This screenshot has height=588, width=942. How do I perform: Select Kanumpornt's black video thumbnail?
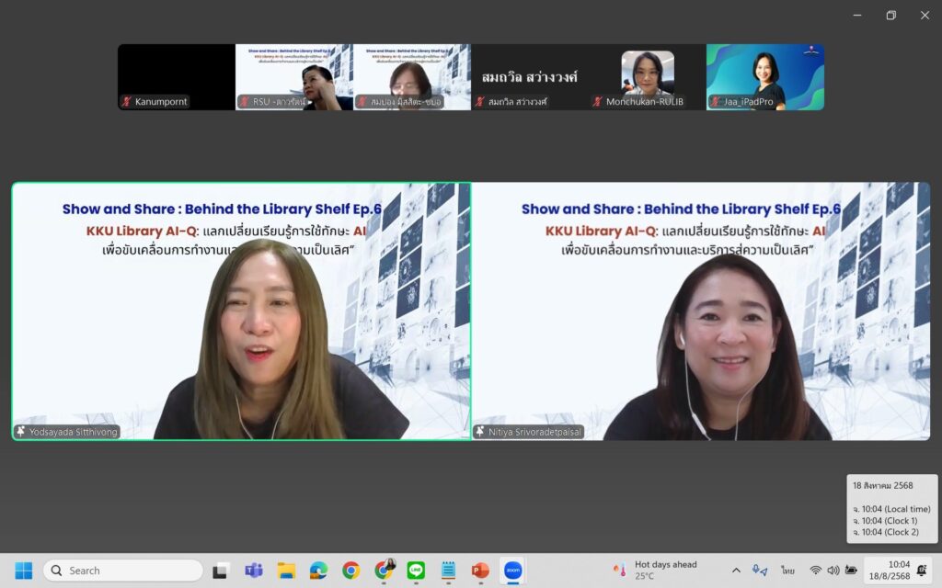[177, 77]
